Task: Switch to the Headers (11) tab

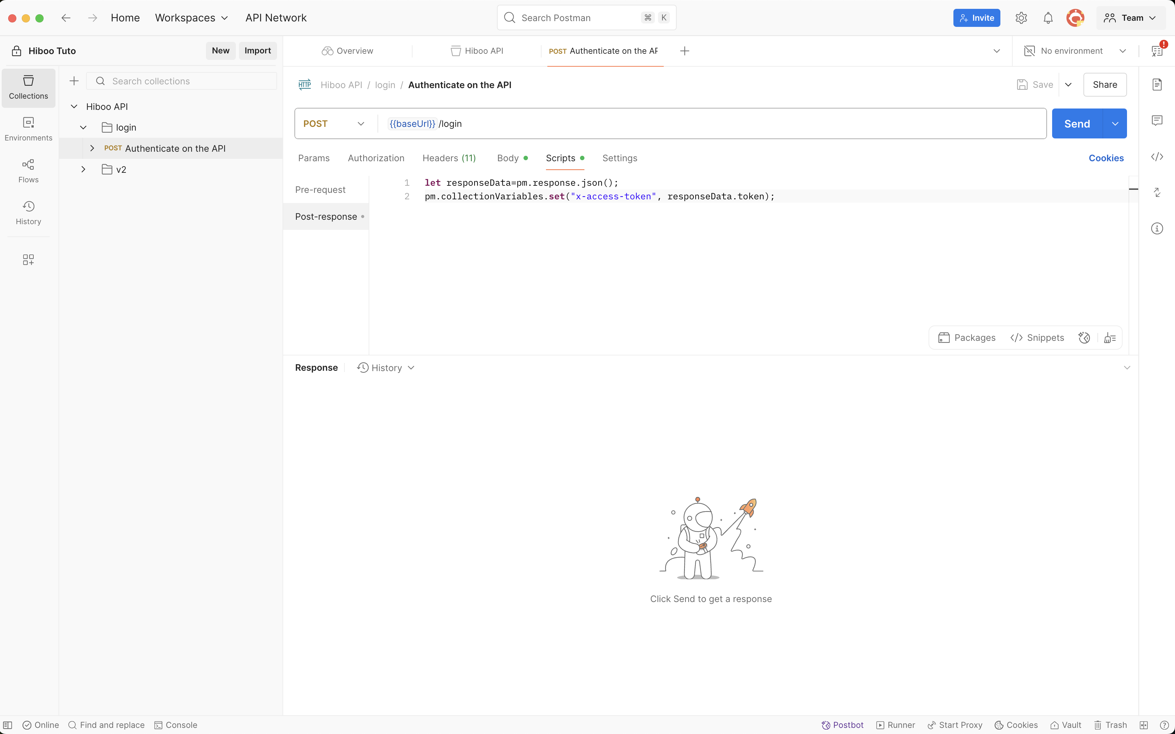Action: [x=449, y=158]
